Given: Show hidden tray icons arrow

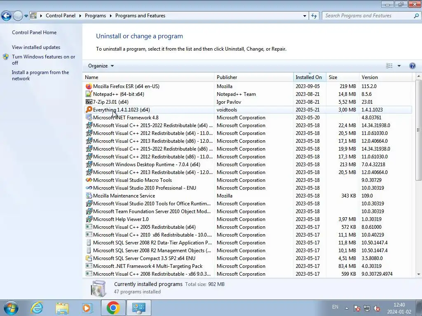Looking at the screenshot, I should (x=347, y=308).
